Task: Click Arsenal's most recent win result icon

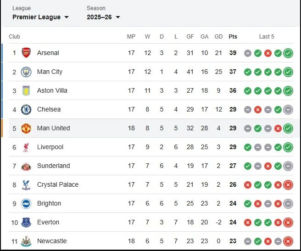Action: coord(288,53)
